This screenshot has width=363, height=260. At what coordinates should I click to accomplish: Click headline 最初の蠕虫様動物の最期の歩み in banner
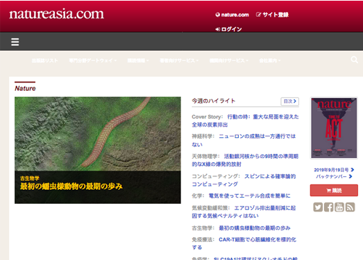tap(71, 187)
